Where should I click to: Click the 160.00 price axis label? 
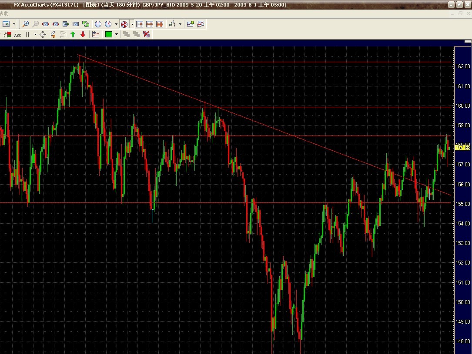[x=463, y=106]
